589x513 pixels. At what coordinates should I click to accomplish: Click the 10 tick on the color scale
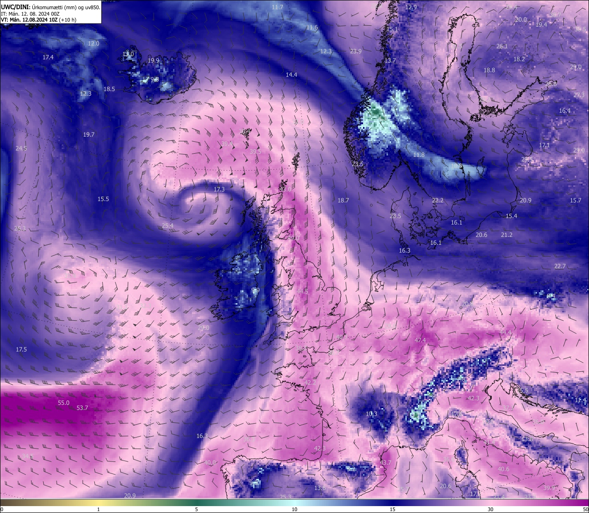(294, 509)
